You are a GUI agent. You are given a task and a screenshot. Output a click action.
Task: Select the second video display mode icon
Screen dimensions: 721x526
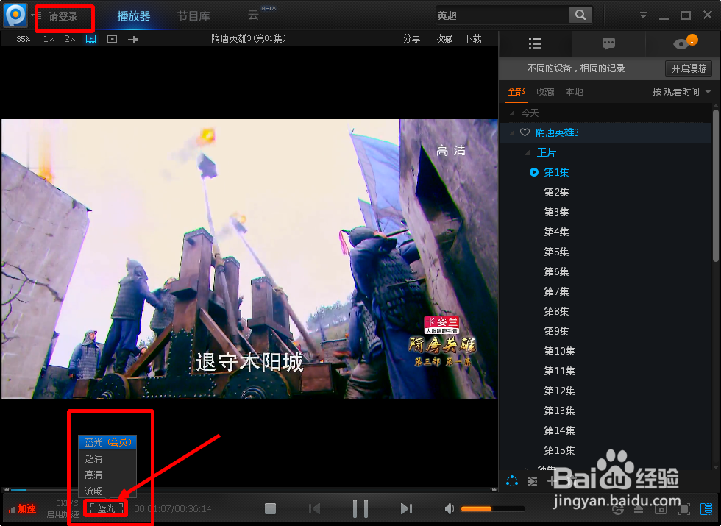tap(112, 39)
